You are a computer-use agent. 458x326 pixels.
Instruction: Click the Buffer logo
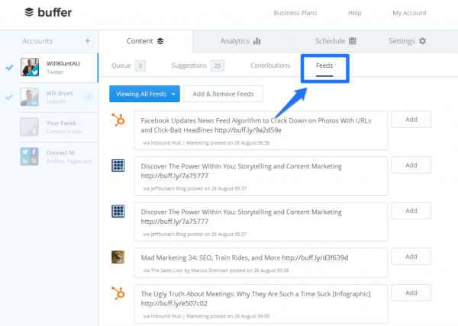tap(48, 12)
